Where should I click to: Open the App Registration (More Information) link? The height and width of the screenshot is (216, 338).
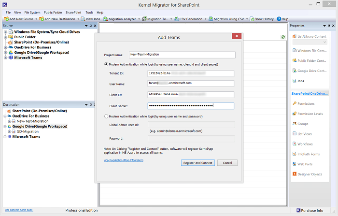pyautogui.click(x=124, y=160)
